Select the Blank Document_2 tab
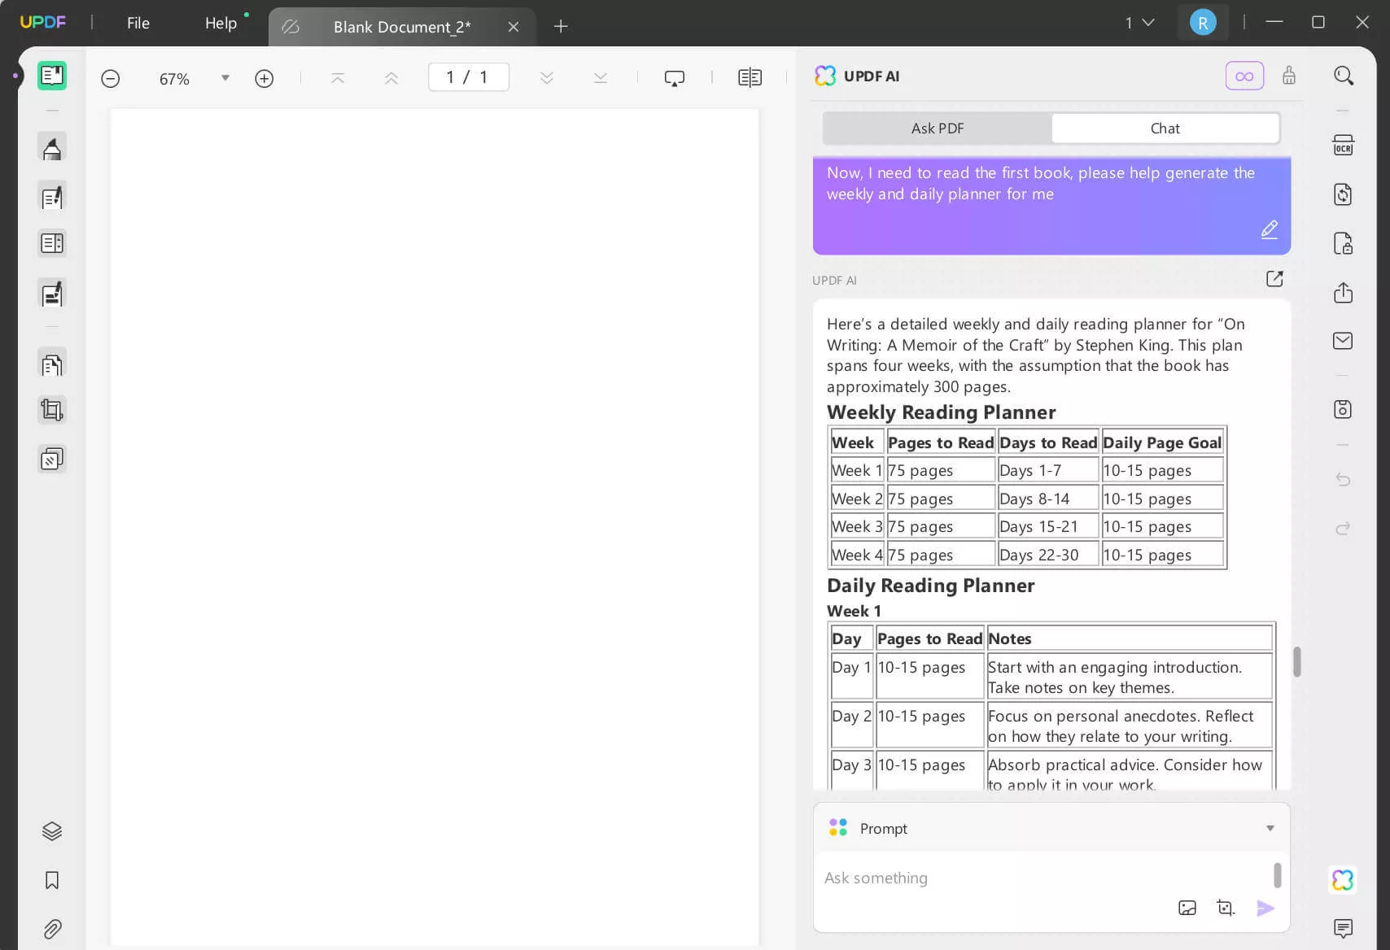 (402, 27)
